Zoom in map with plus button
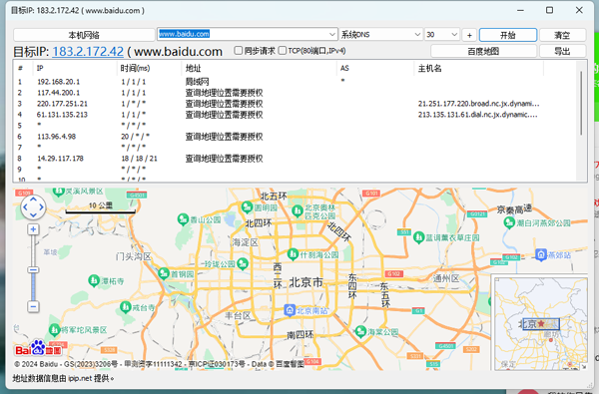 coord(33,229)
